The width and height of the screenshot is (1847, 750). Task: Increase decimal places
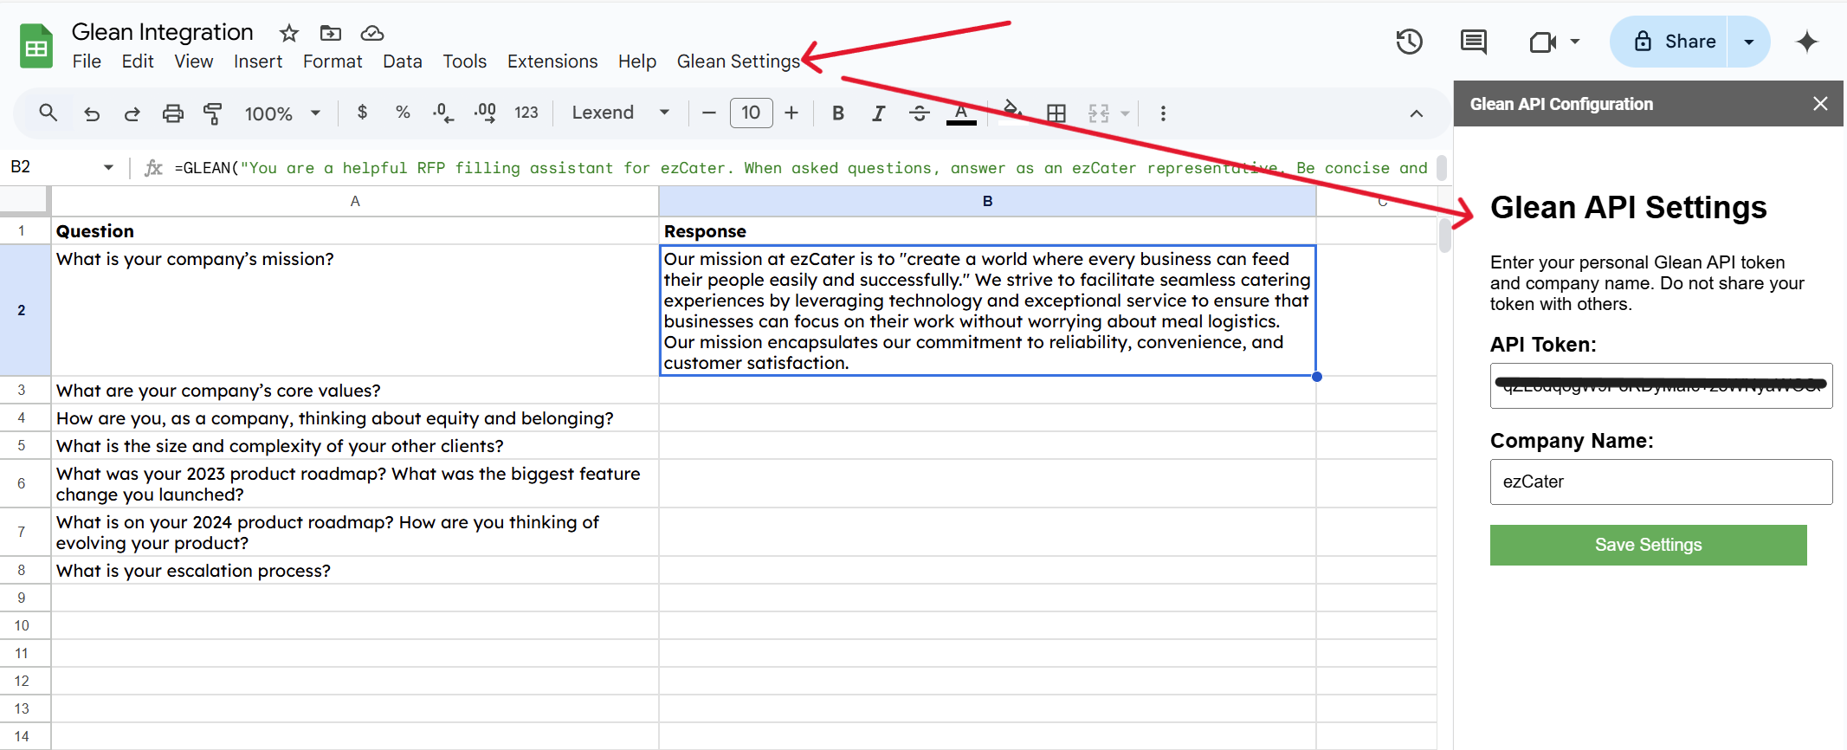[485, 113]
